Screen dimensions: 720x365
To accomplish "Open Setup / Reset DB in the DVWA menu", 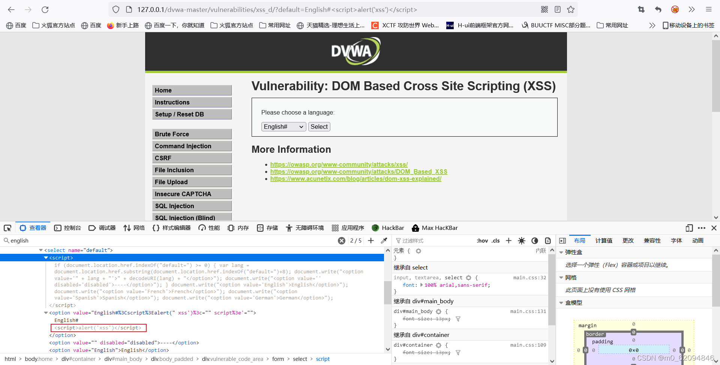I will 192,114.
